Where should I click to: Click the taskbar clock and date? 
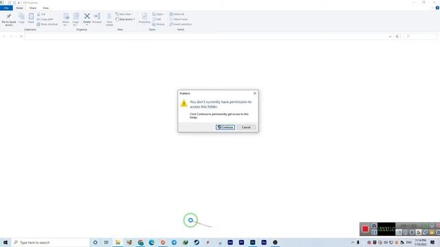coord(420,242)
